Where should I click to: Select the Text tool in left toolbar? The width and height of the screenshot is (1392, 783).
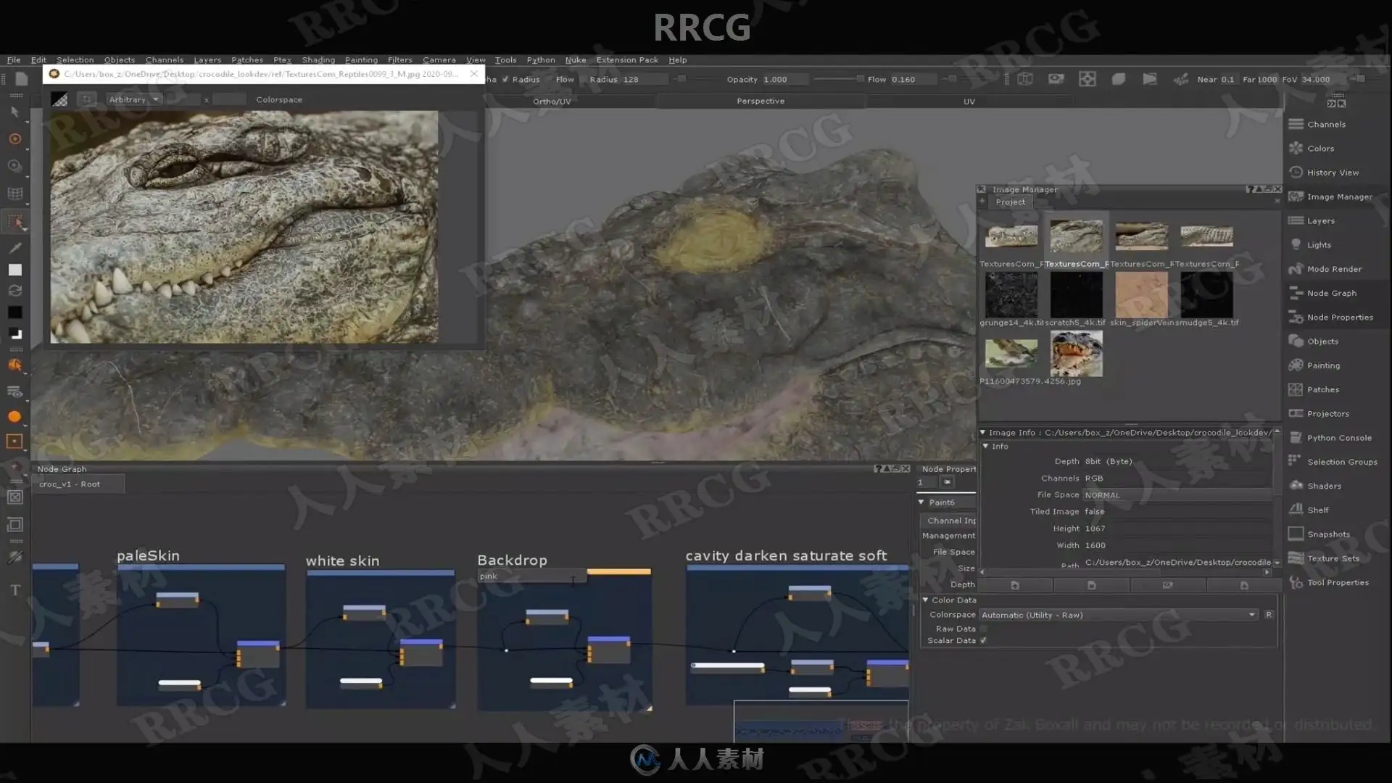(15, 590)
